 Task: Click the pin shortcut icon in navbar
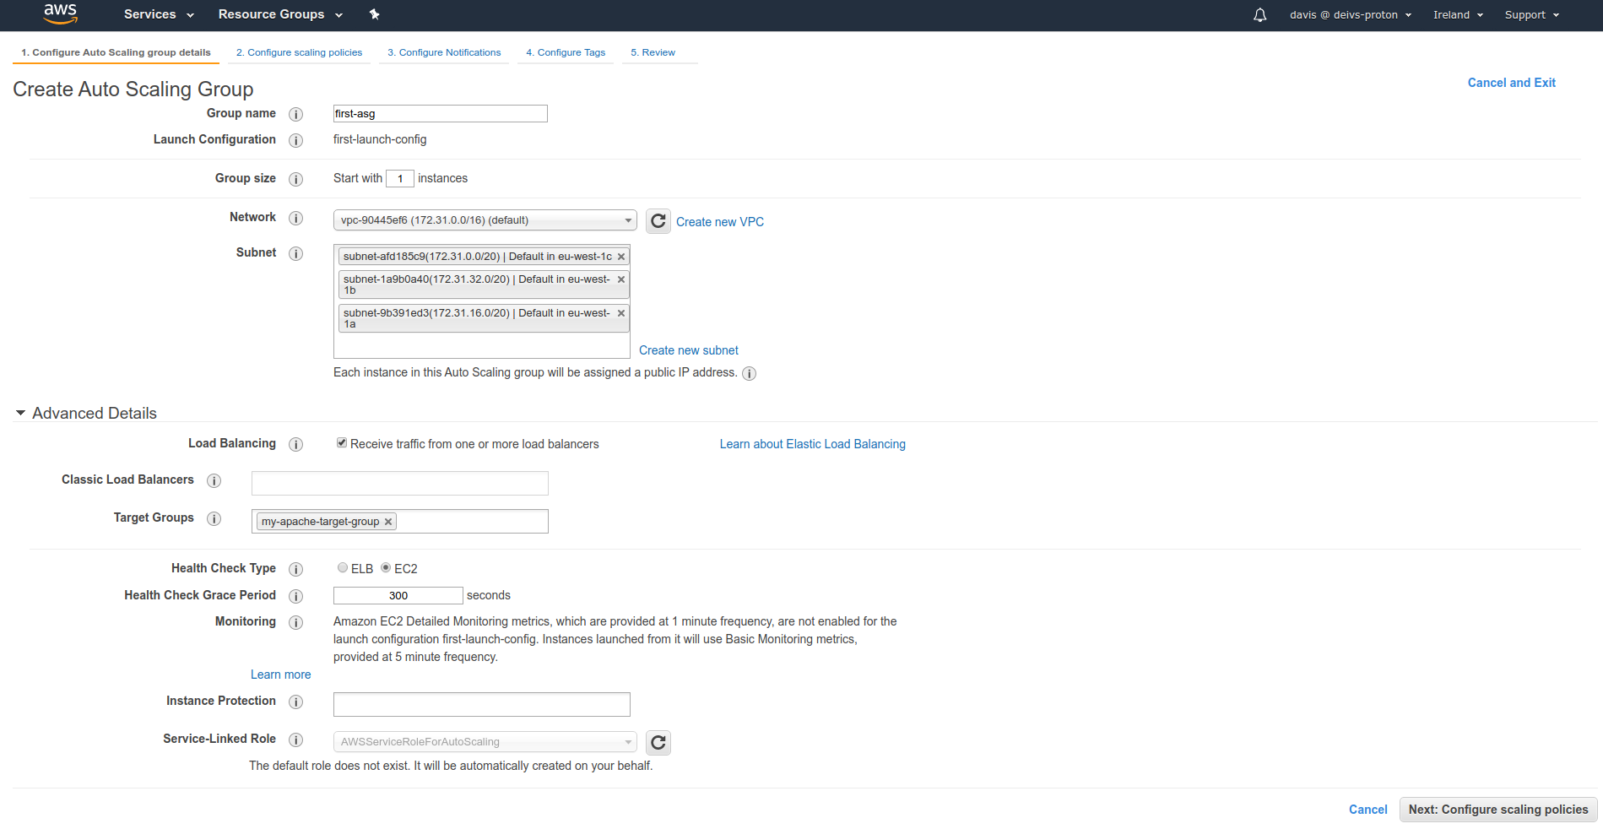tap(375, 14)
